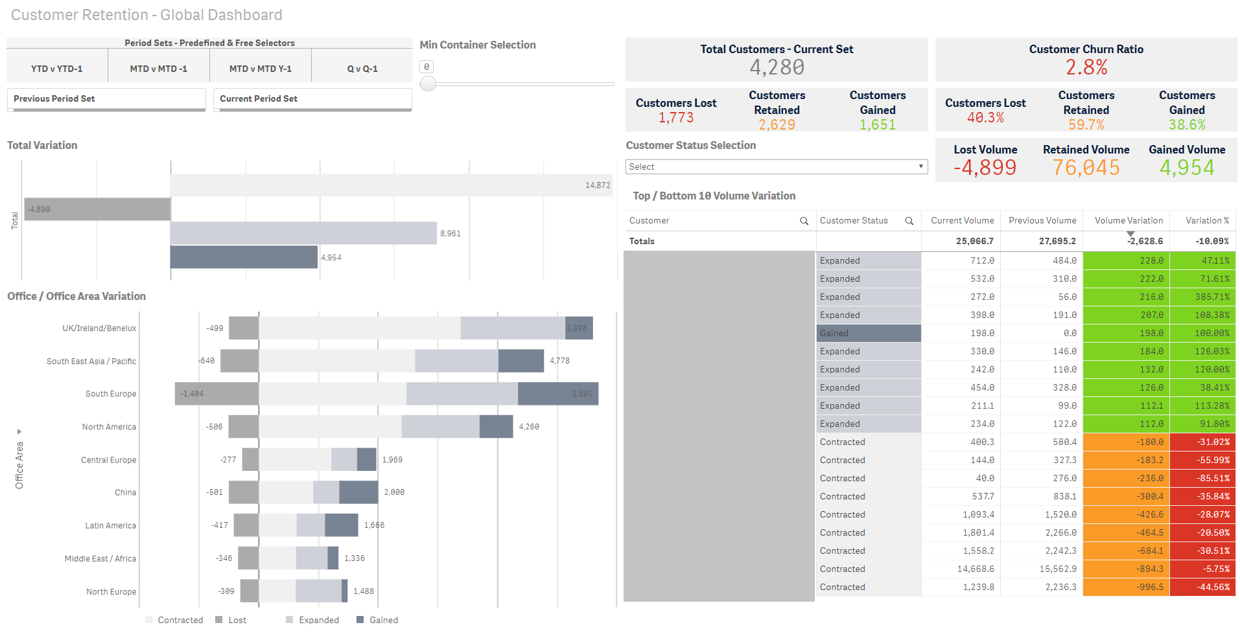
Task: Sort by Previous Volume column header
Action: 1042,221
